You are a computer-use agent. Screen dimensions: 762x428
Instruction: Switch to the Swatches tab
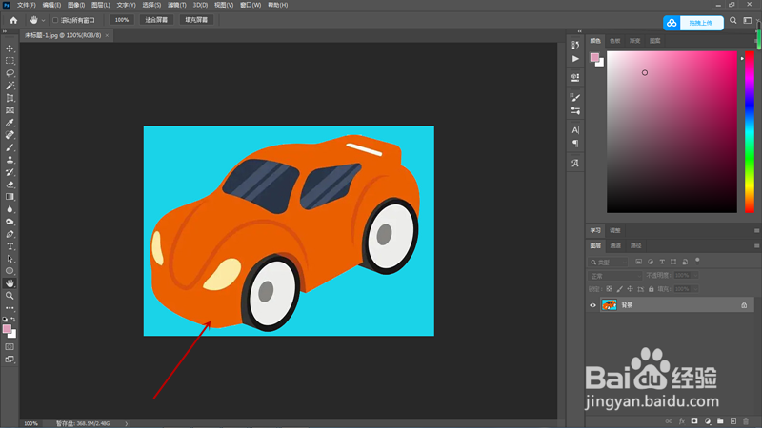pyautogui.click(x=615, y=41)
